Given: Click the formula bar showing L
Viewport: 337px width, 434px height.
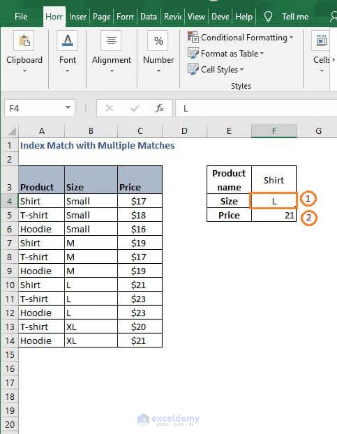Looking at the screenshot, I should coord(256,108).
